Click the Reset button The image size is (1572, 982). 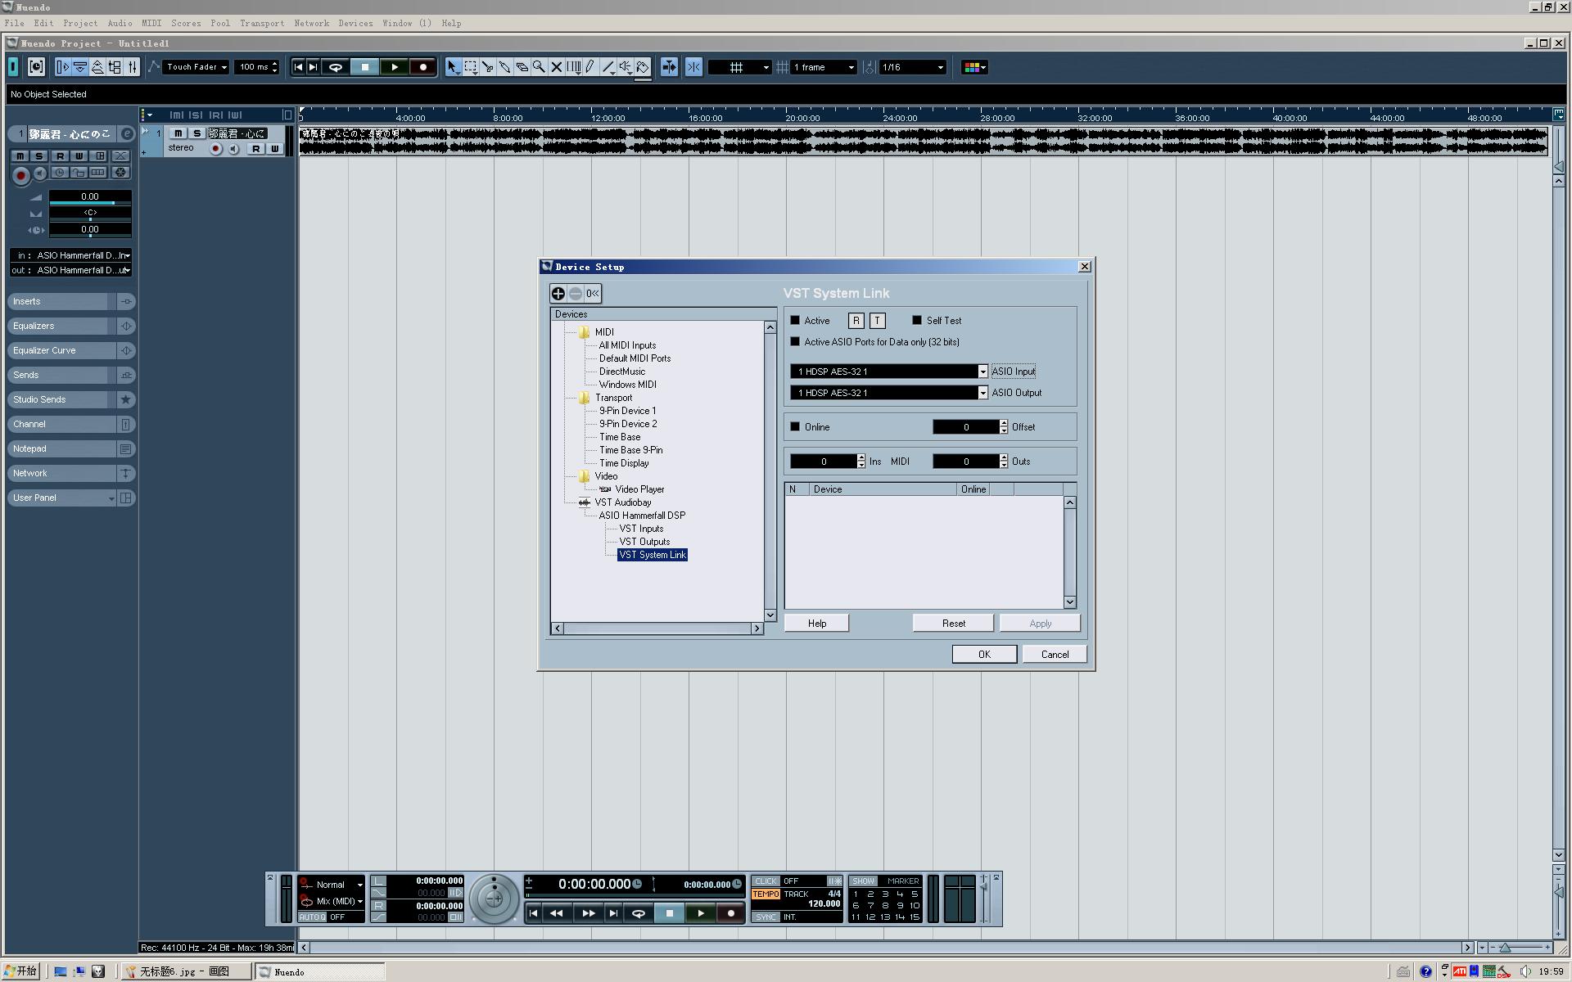click(x=953, y=624)
